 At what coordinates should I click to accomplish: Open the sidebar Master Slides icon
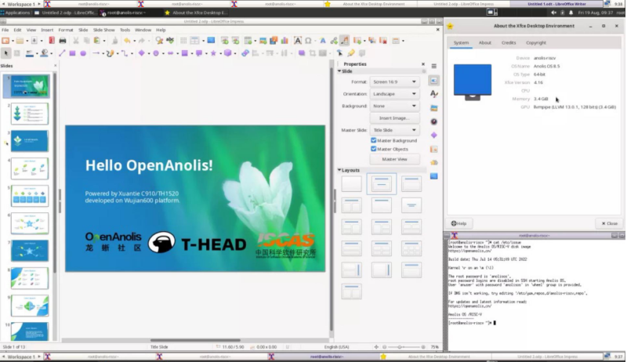(x=434, y=176)
